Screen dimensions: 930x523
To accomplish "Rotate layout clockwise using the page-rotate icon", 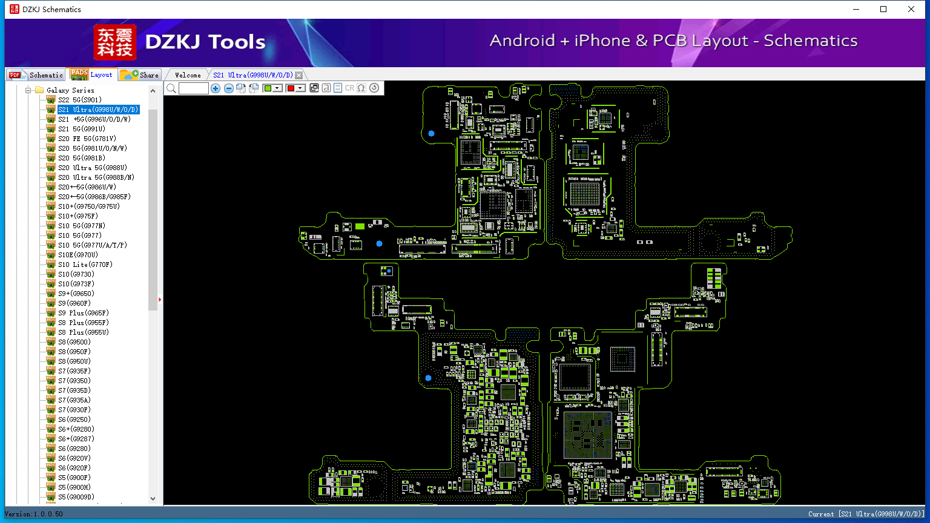I will click(241, 88).
